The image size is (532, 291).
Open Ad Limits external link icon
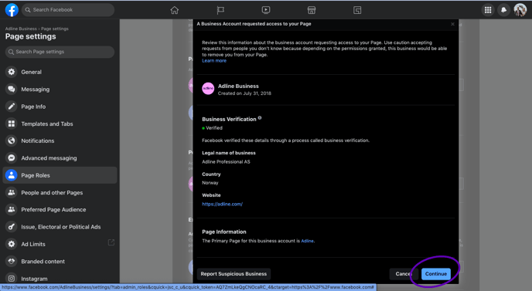click(x=111, y=242)
